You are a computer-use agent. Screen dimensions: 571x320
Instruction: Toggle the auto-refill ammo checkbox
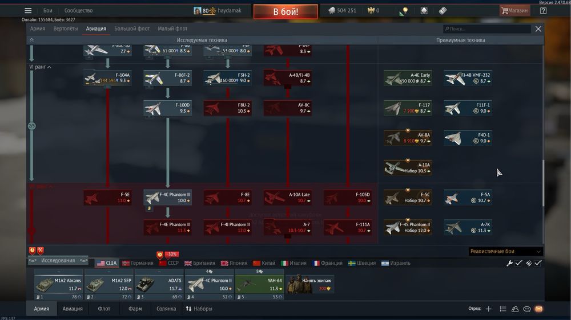click(x=538, y=263)
